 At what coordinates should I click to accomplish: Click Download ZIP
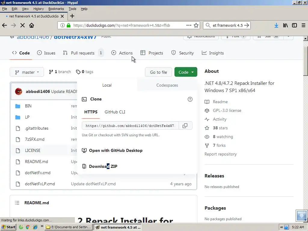pyautogui.click(x=103, y=166)
